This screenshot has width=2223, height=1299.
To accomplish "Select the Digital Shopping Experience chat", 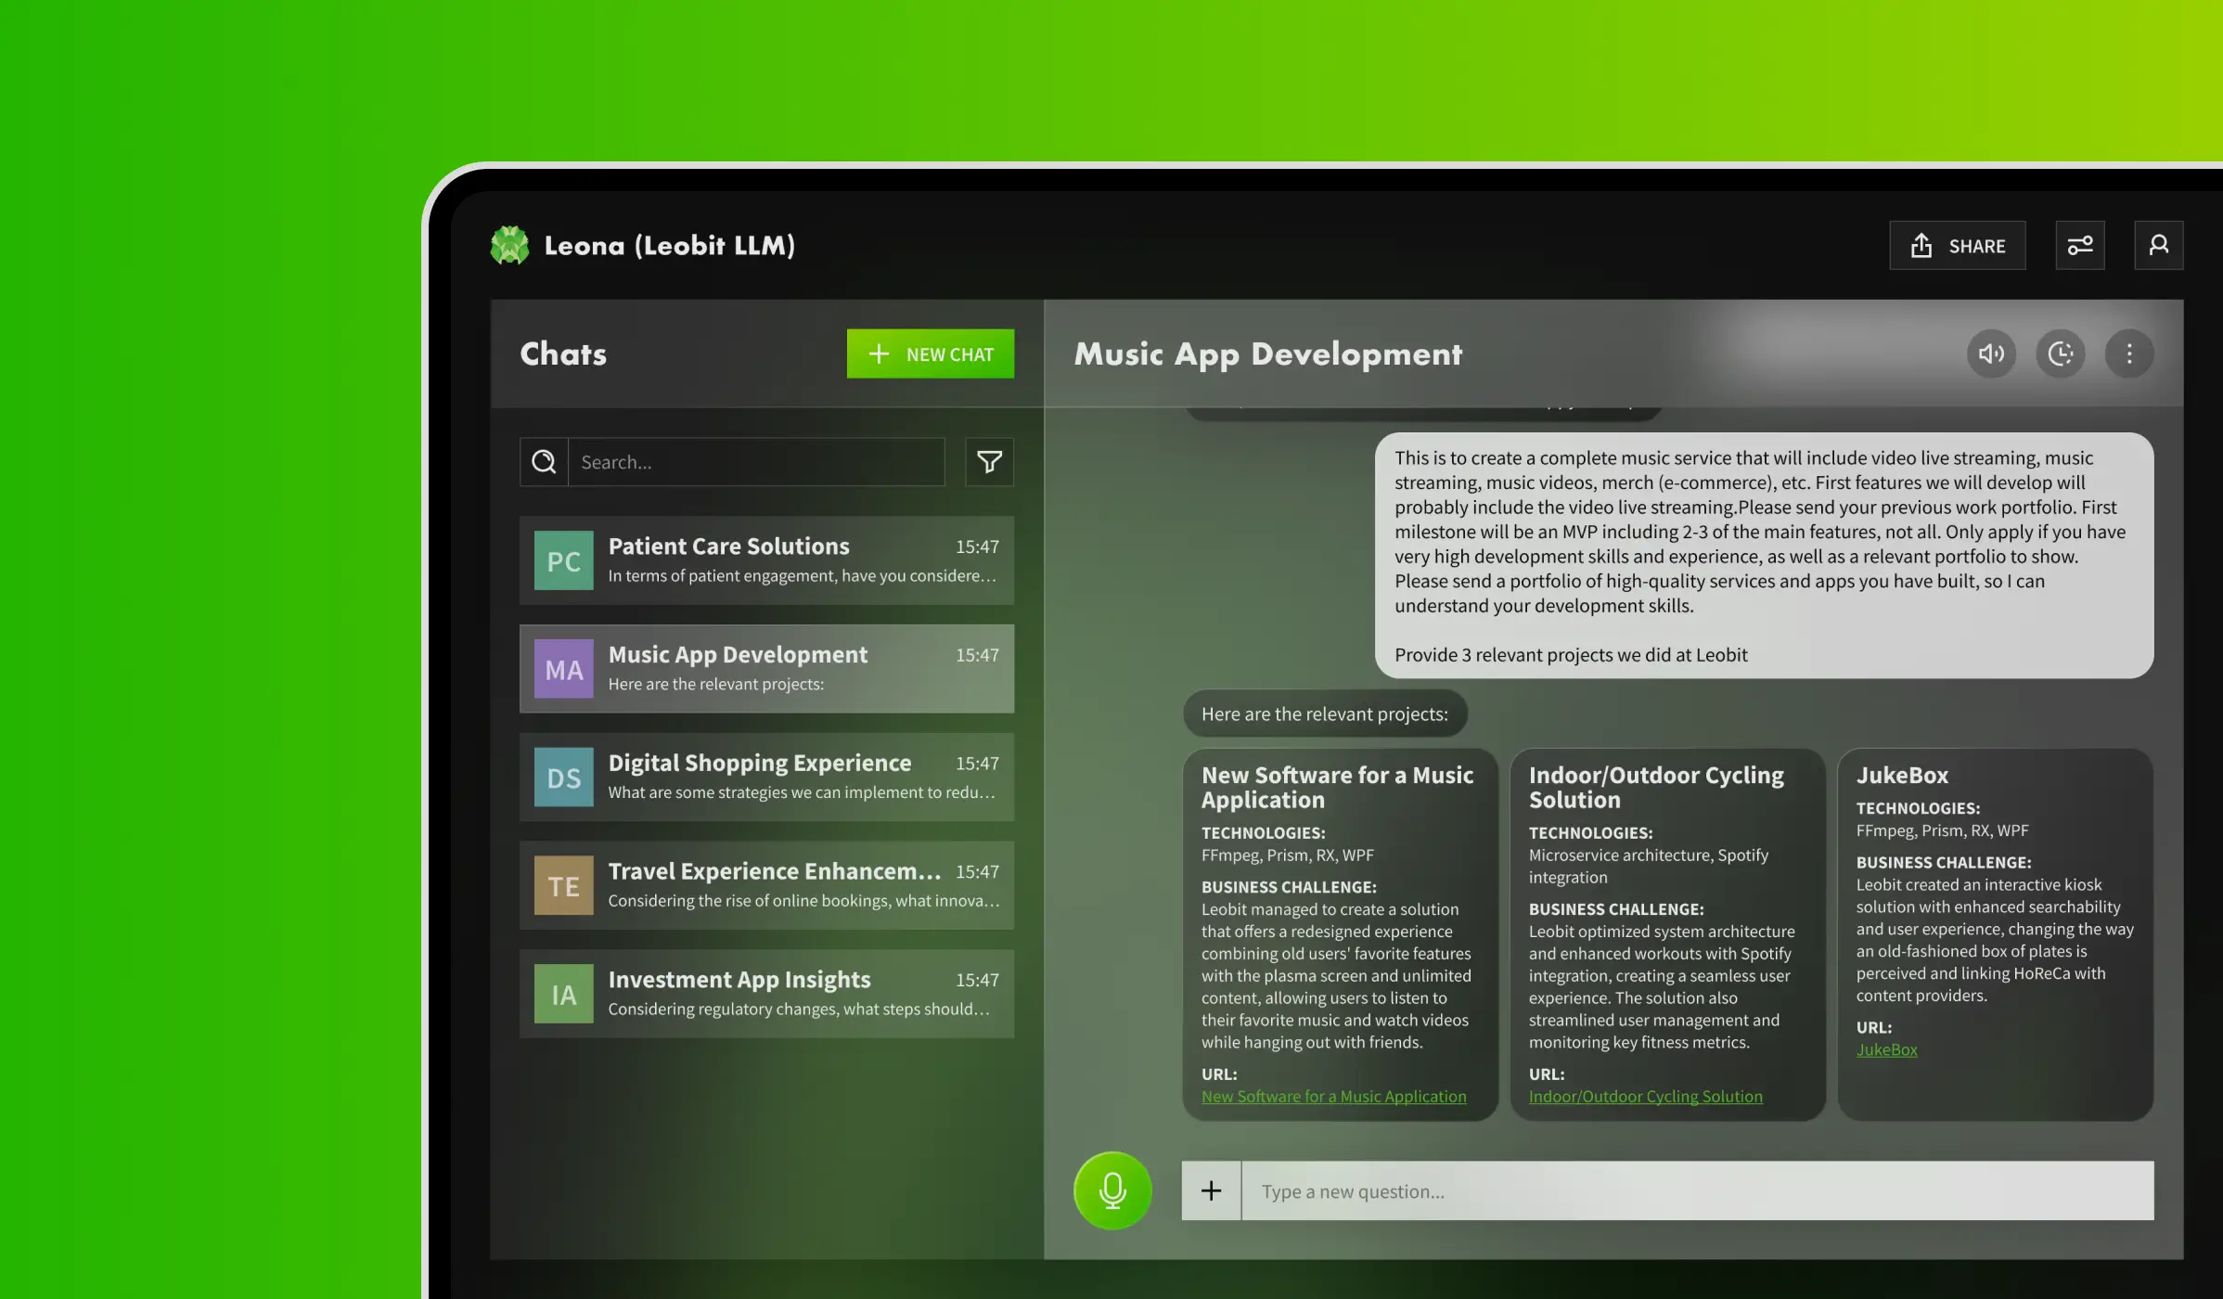I will pyautogui.click(x=766, y=777).
